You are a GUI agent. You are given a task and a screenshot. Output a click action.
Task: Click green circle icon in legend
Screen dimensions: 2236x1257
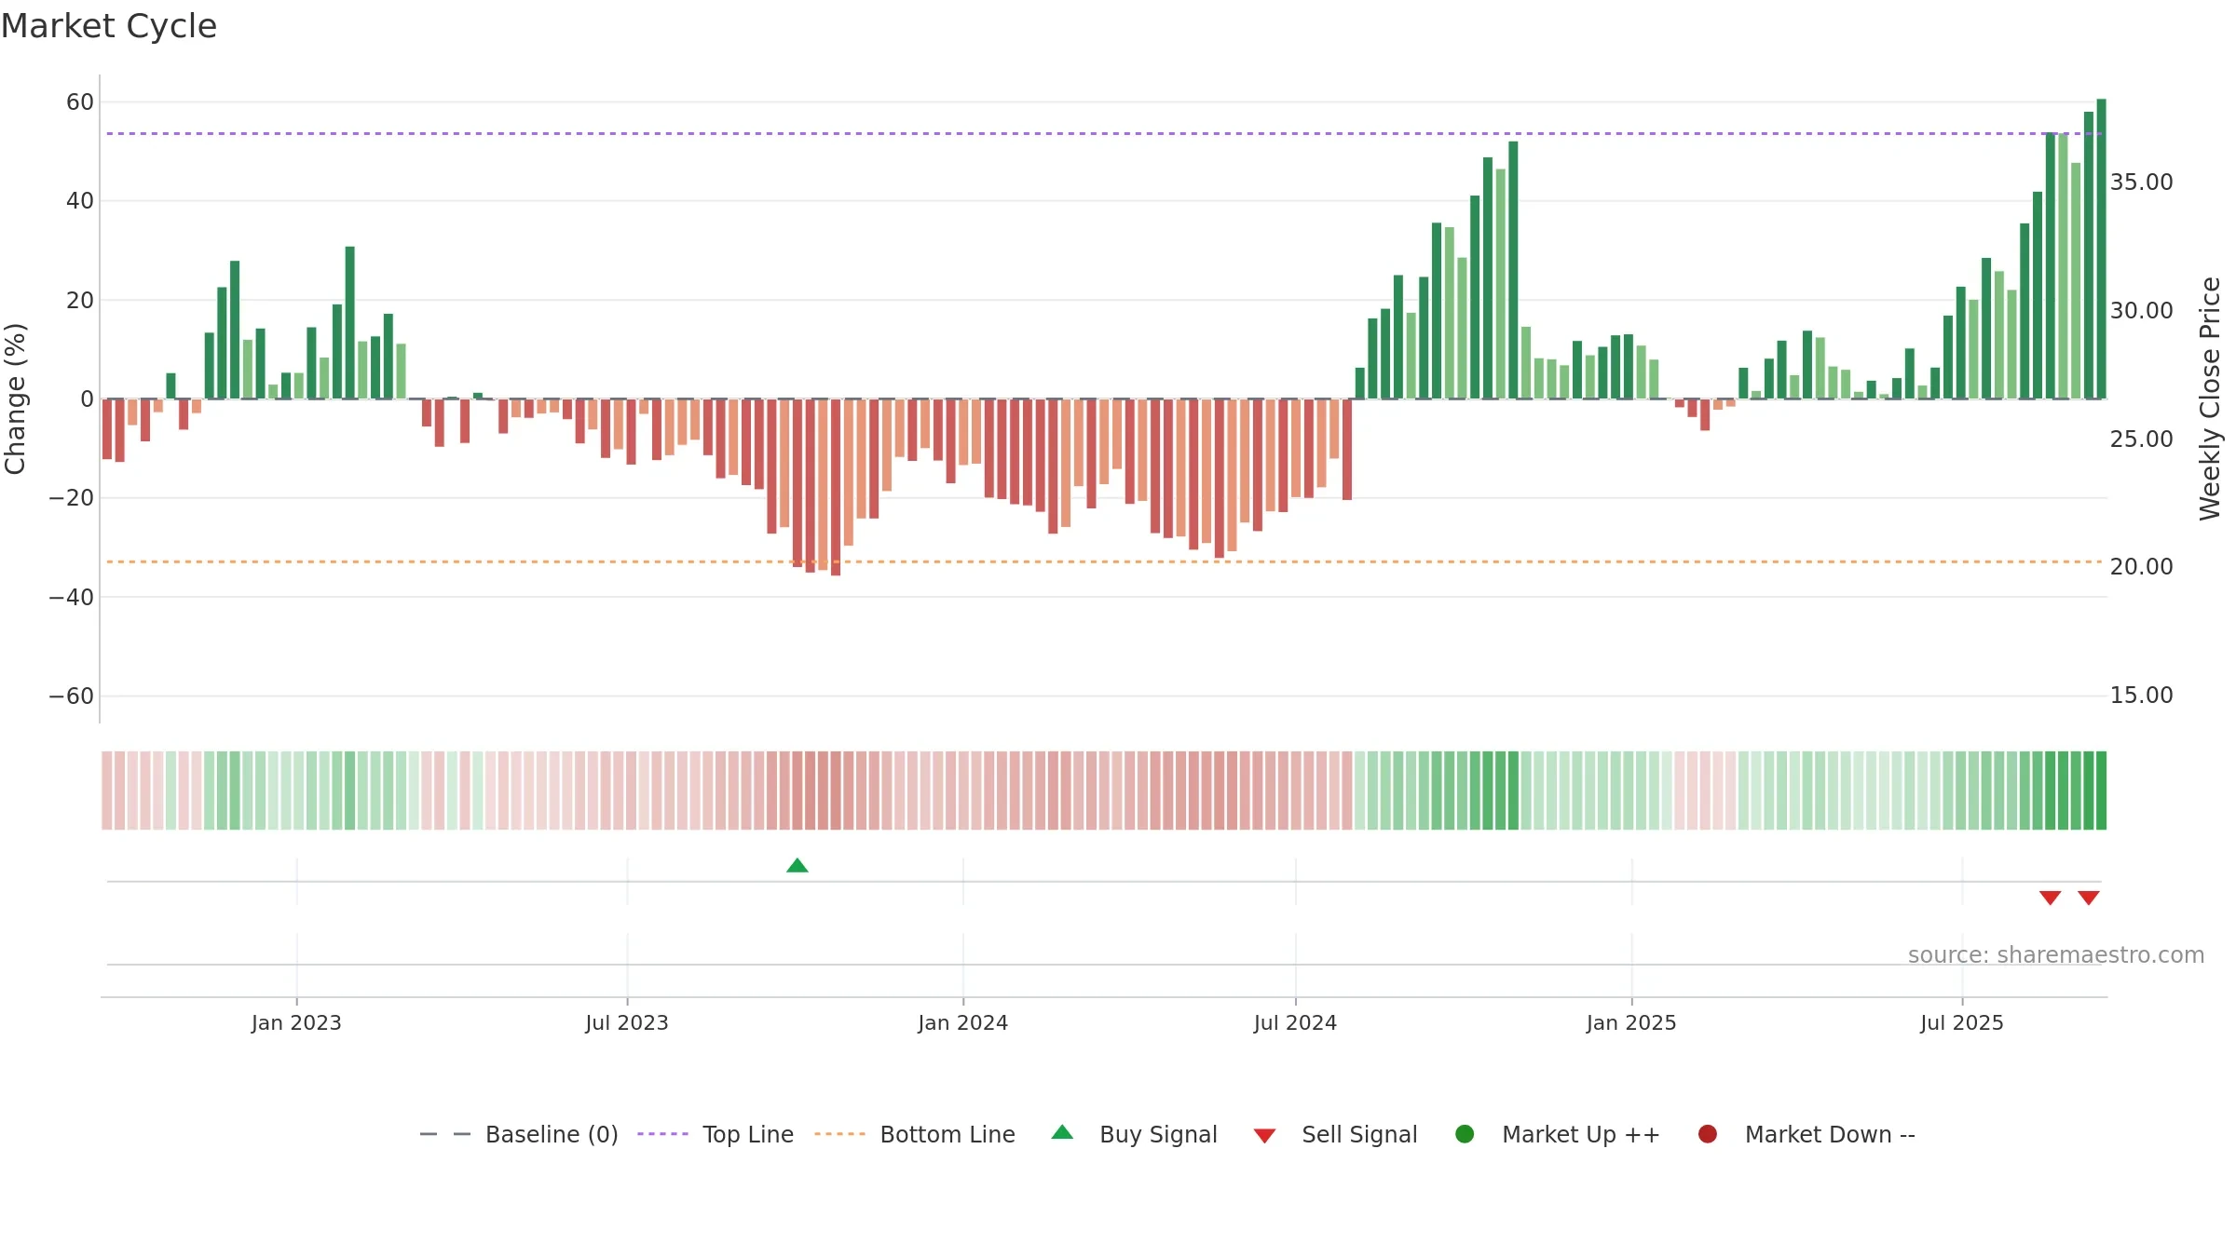coord(1465,1134)
